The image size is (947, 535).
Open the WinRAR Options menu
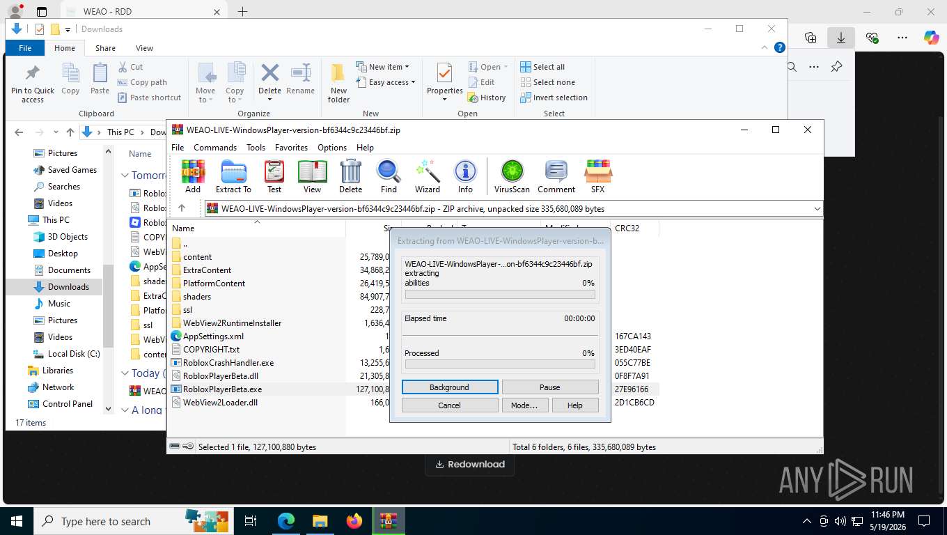click(x=332, y=148)
